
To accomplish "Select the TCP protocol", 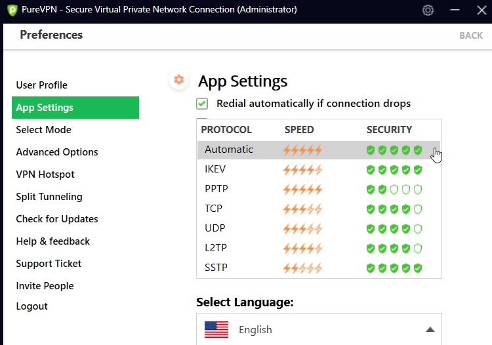I will coord(319,209).
